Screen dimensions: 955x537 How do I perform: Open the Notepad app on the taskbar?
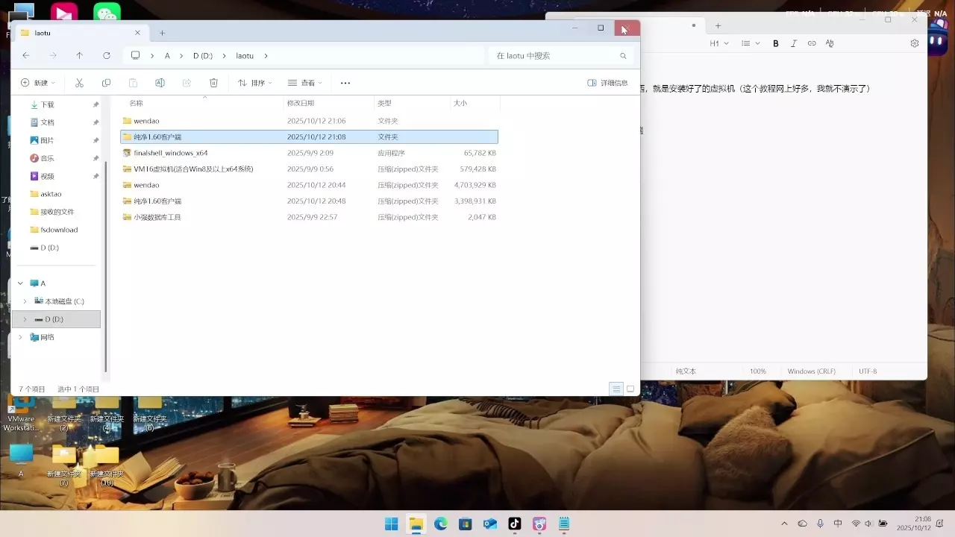point(563,524)
